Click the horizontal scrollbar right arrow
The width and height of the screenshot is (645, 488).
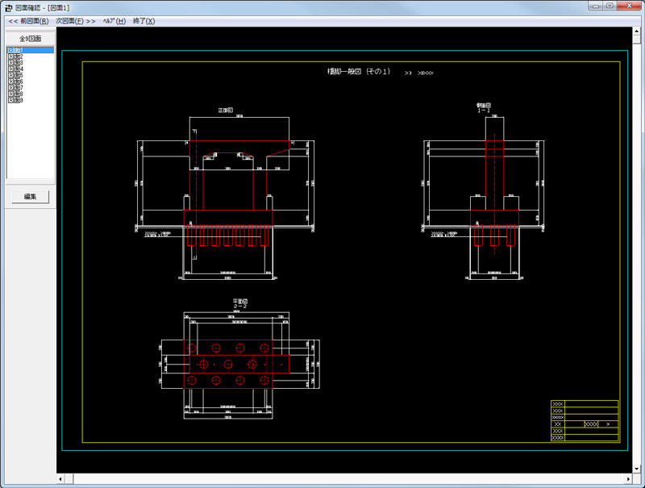[x=628, y=479]
